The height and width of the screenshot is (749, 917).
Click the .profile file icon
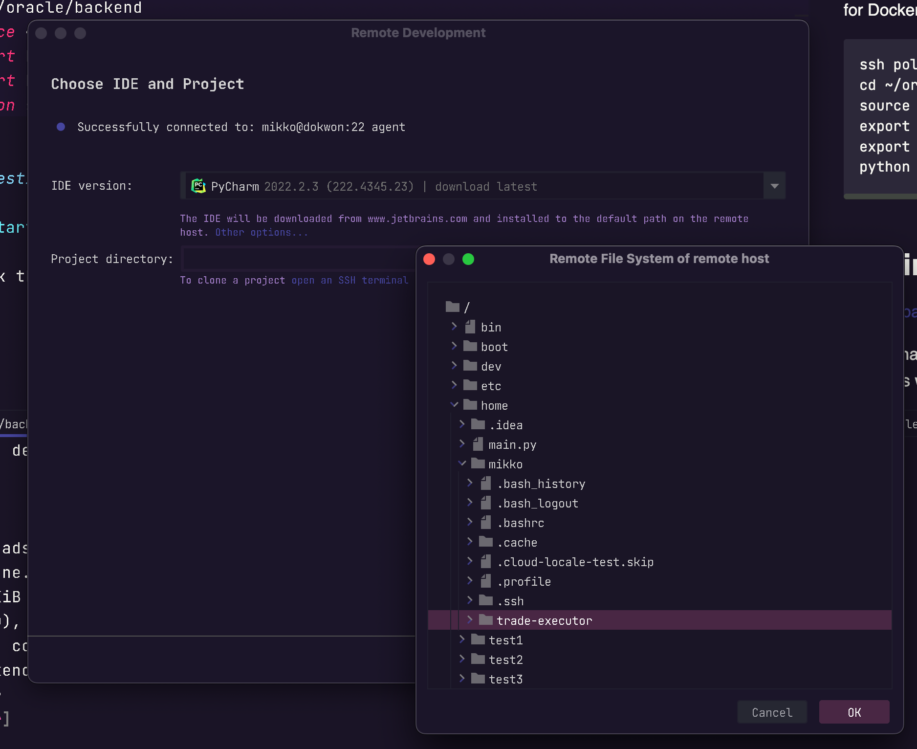(486, 581)
